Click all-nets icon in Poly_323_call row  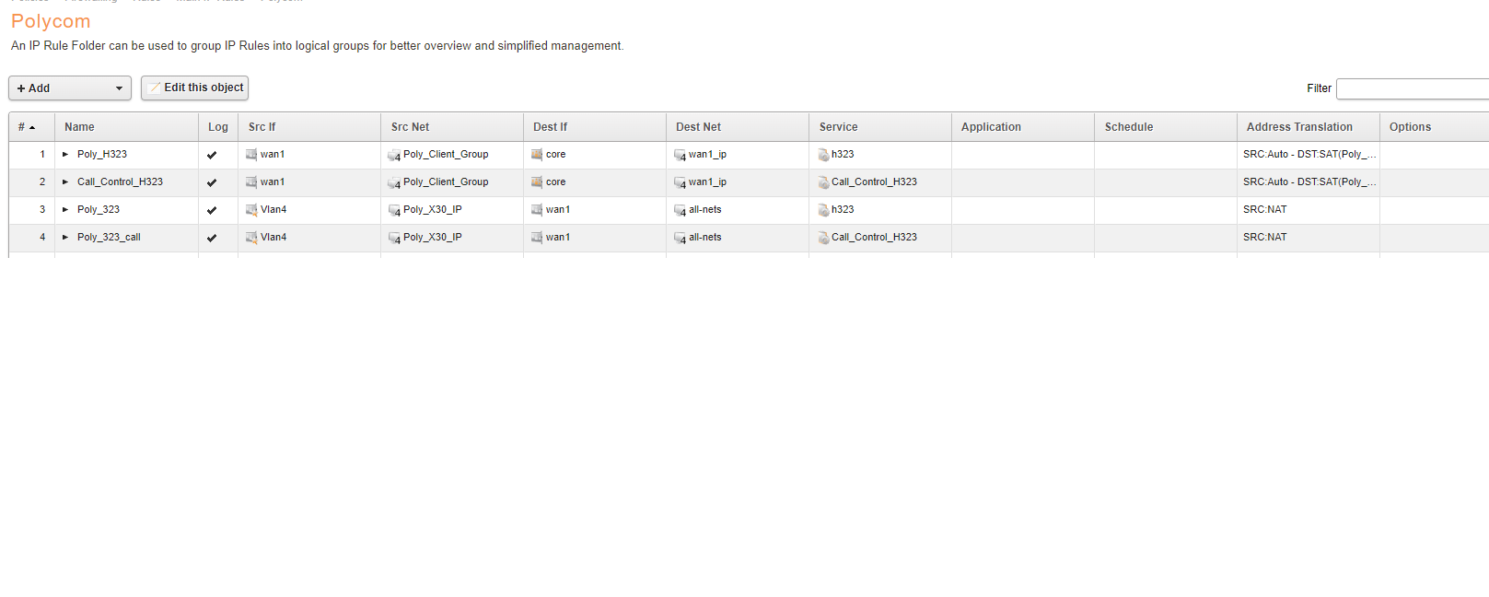coord(680,239)
